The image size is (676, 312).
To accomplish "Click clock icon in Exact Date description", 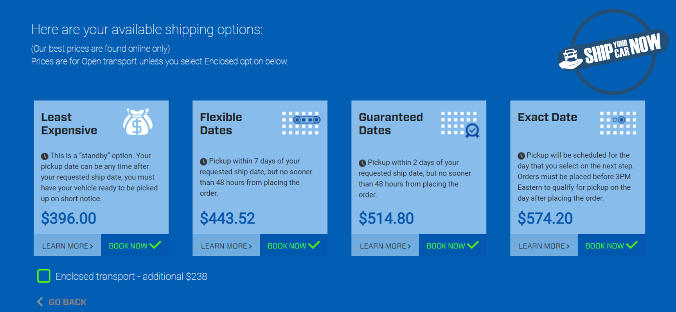I will tap(521, 156).
